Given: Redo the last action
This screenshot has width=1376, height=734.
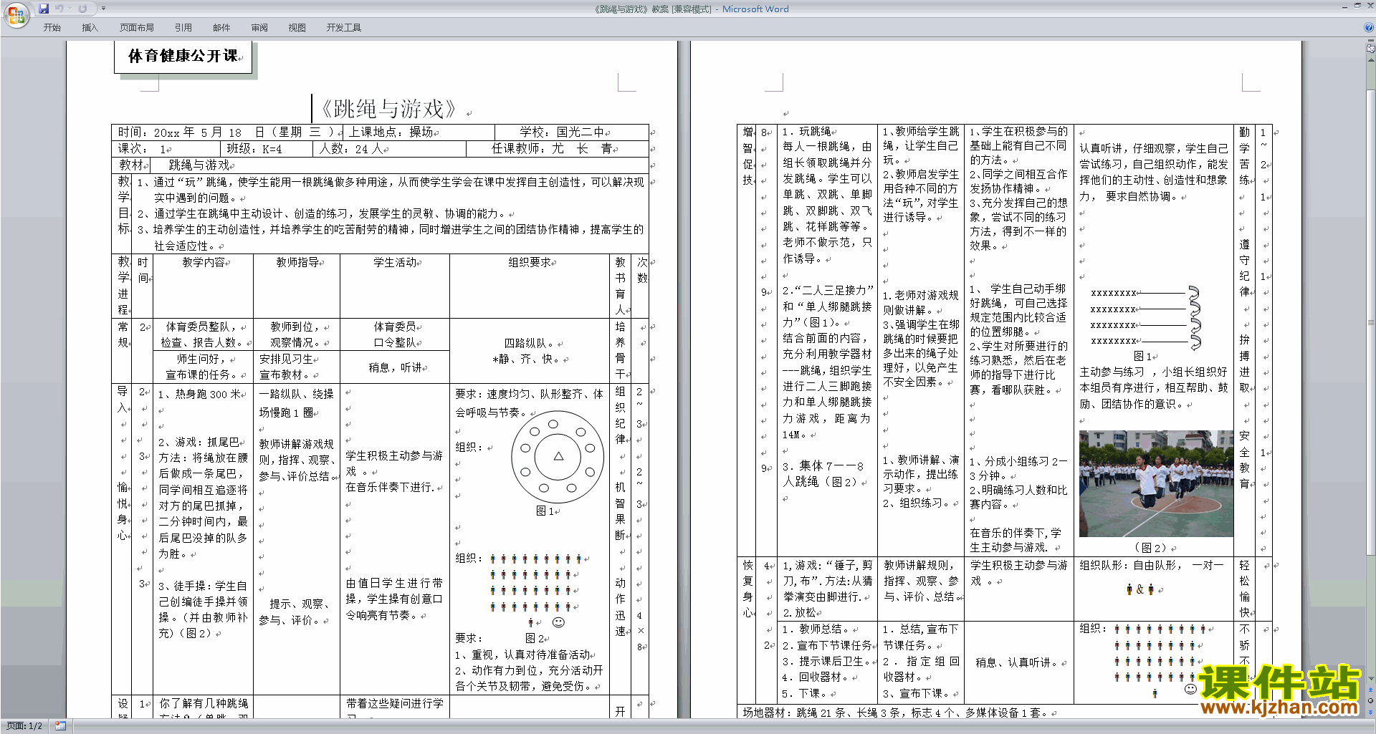Looking at the screenshot, I should point(82,9).
